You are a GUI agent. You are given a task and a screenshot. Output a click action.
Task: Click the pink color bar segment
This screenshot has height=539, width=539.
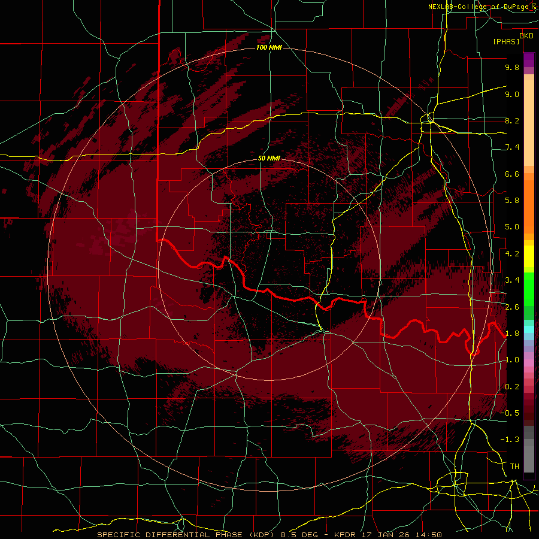tap(529, 363)
